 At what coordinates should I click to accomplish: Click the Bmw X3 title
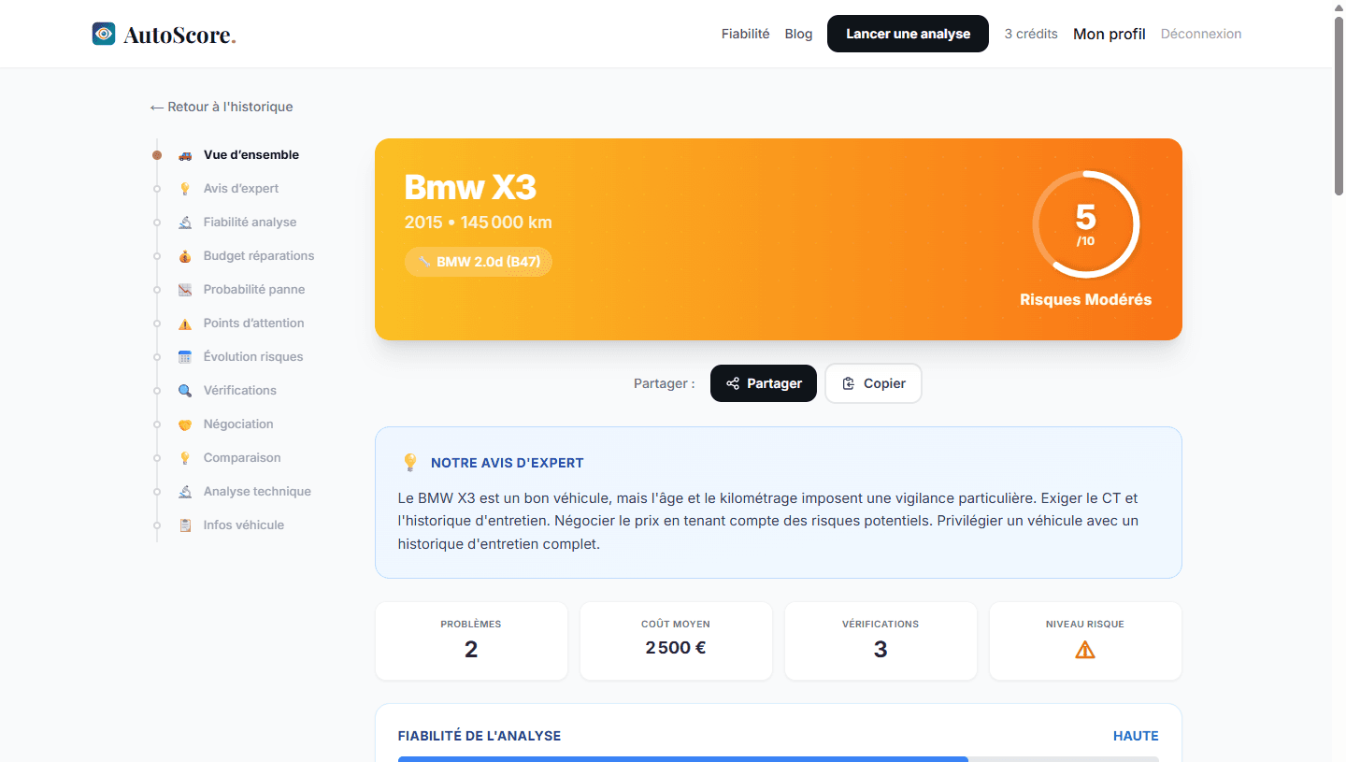(x=470, y=187)
